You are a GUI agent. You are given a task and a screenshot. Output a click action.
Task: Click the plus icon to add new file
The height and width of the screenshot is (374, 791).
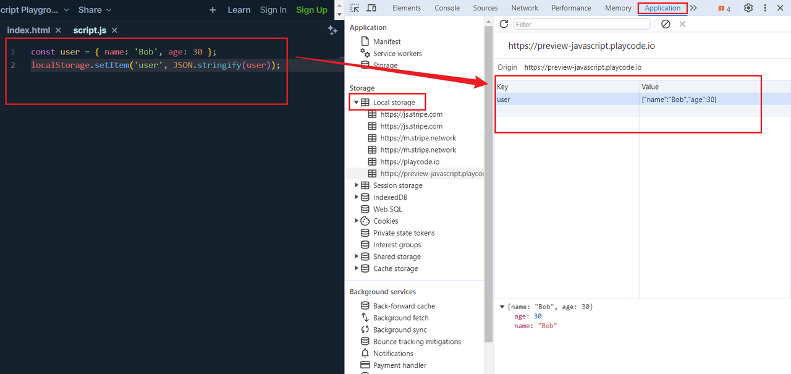[213, 10]
